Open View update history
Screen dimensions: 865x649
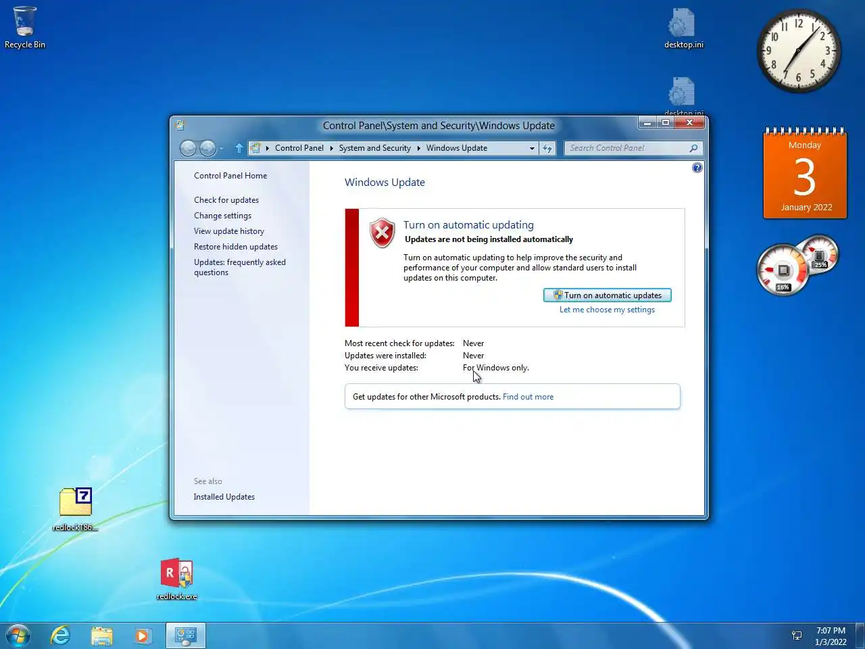(x=229, y=231)
